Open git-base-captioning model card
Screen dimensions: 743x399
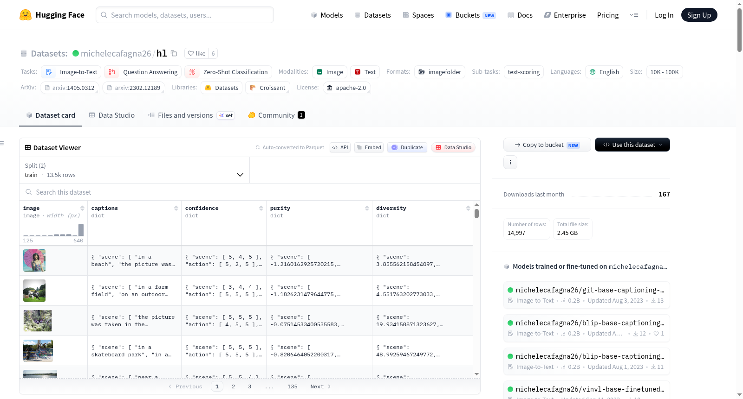587,295
